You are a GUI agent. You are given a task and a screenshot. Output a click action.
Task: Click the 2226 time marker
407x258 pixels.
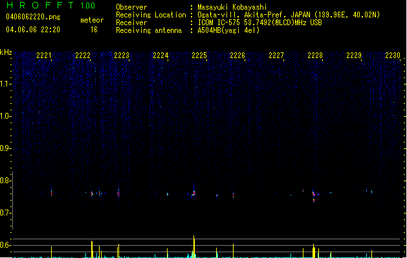point(237,55)
